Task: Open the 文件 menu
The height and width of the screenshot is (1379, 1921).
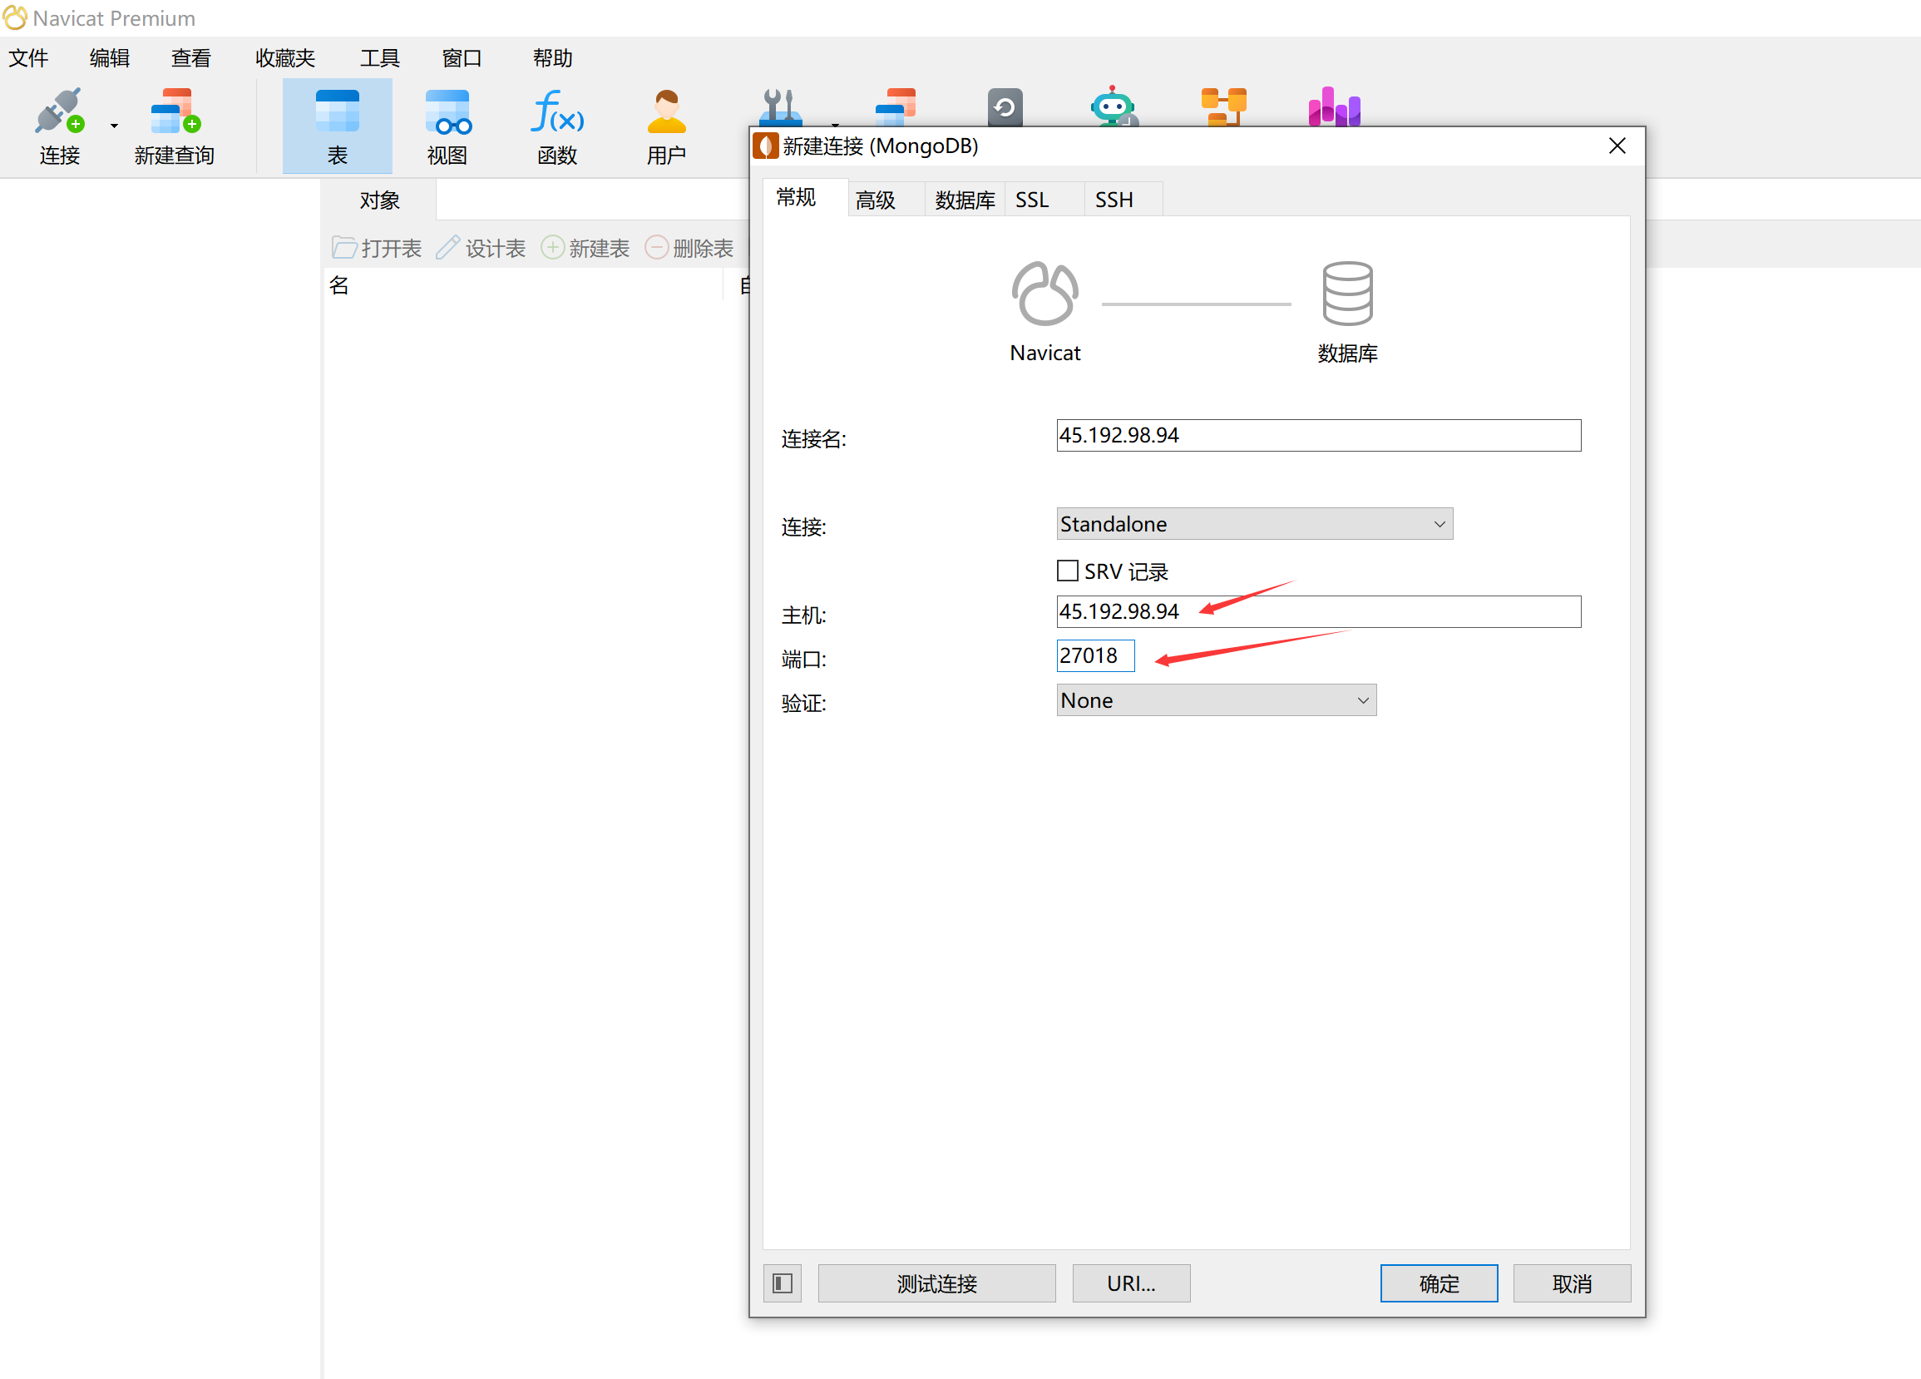Action: [x=29, y=57]
